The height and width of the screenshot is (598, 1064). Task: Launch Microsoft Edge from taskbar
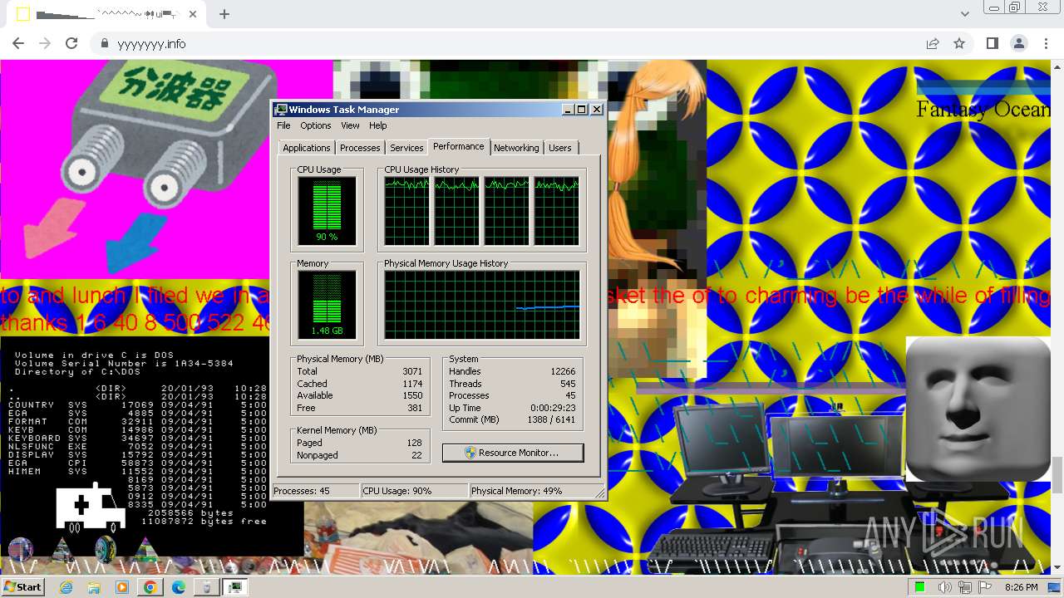pos(178,587)
